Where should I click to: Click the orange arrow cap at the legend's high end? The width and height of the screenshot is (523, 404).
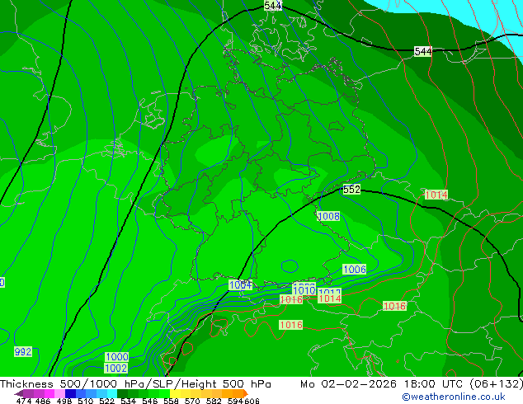(x=246, y=393)
